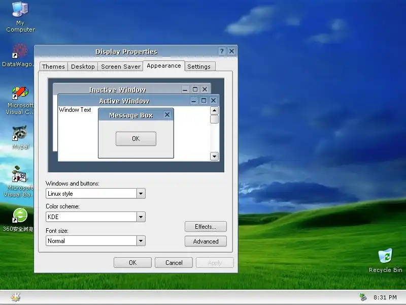
Task: Open the My Computer desktop icon
Action: (20, 17)
